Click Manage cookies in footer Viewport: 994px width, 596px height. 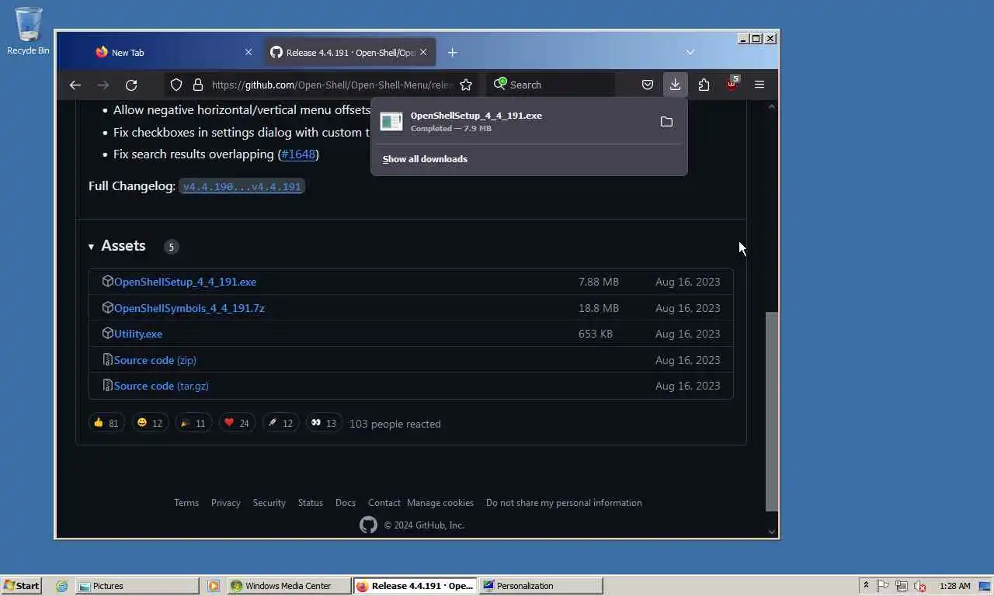[x=440, y=503]
